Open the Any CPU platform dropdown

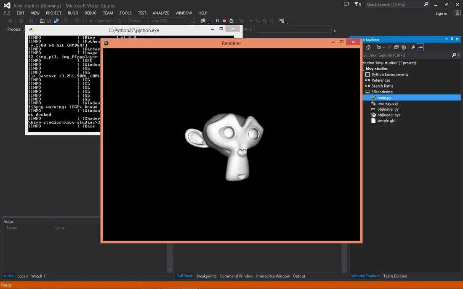(x=168, y=21)
